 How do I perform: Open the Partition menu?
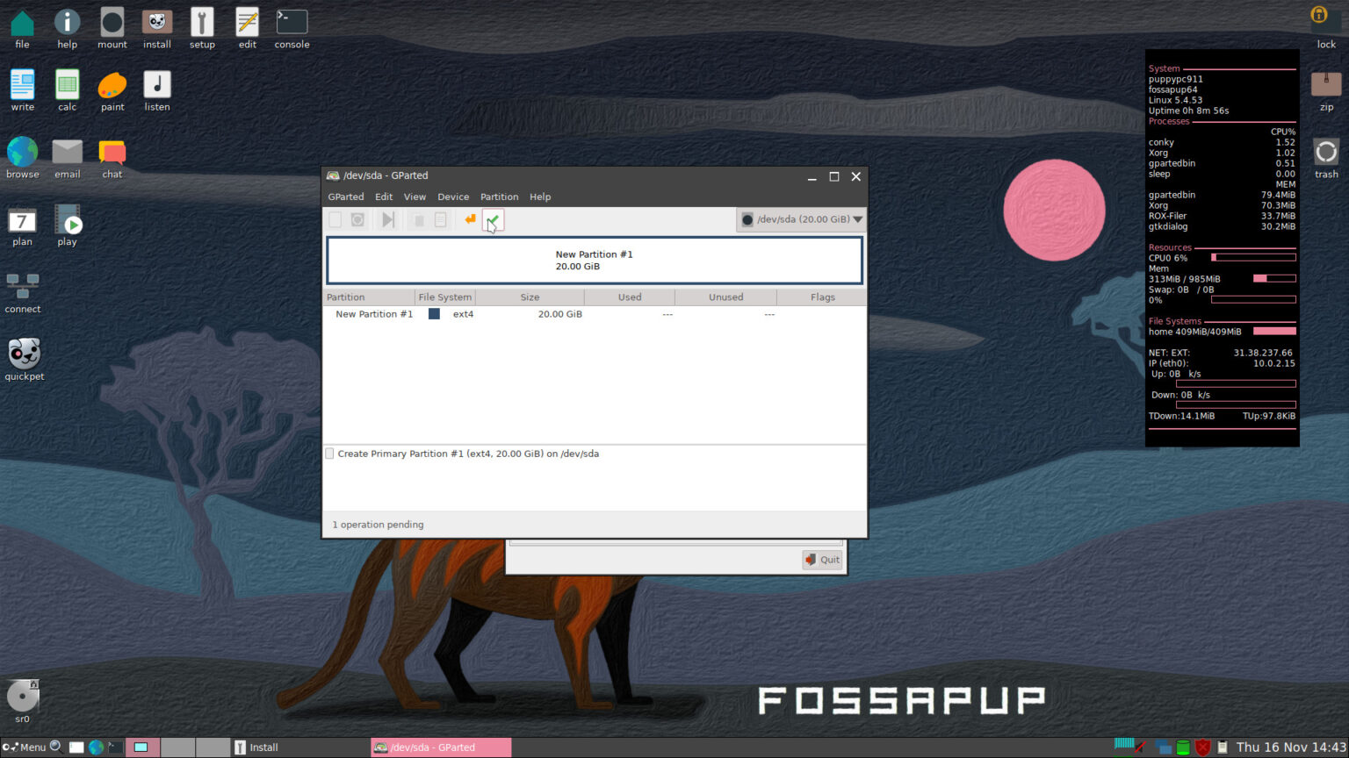[499, 197]
